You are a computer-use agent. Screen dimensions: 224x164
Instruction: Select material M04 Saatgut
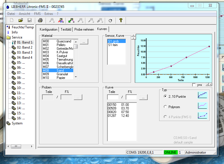click(x=58, y=56)
